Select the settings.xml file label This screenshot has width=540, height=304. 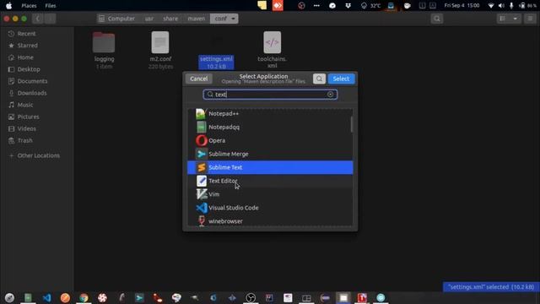click(216, 62)
